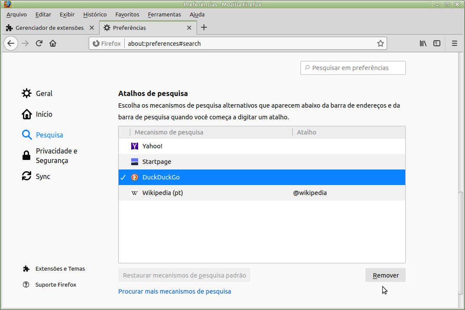Open the Sync arrows icon category
Image resolution: width=465 pixels, height=310 pixels.
pos(27,176)
